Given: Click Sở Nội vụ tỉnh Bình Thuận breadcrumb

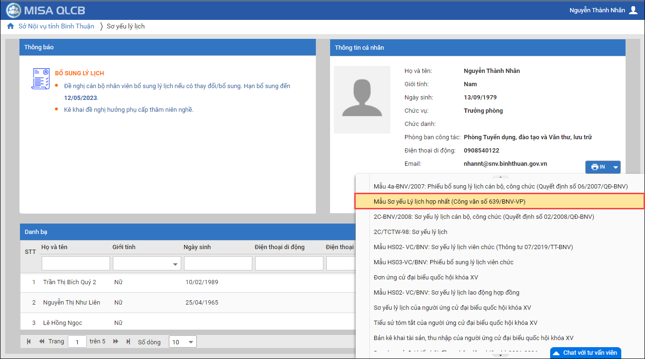Looking at the screenshot, I should 56,26.
